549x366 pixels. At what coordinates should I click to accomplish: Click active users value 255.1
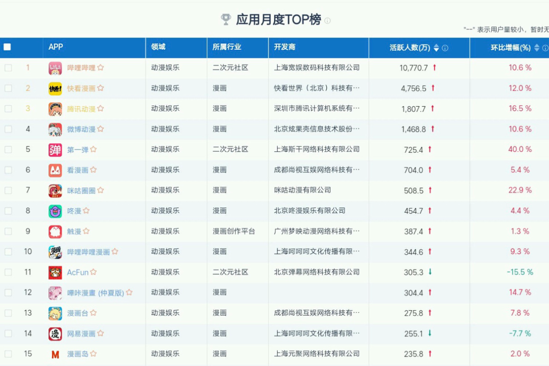[x=413, y=334]
